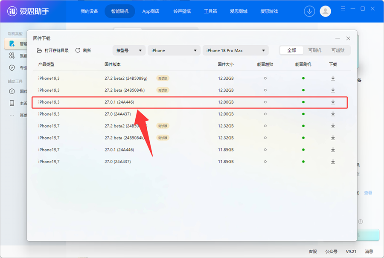Click the V9.21 version label
Screen dimensions: 384x258
point(351,252)
